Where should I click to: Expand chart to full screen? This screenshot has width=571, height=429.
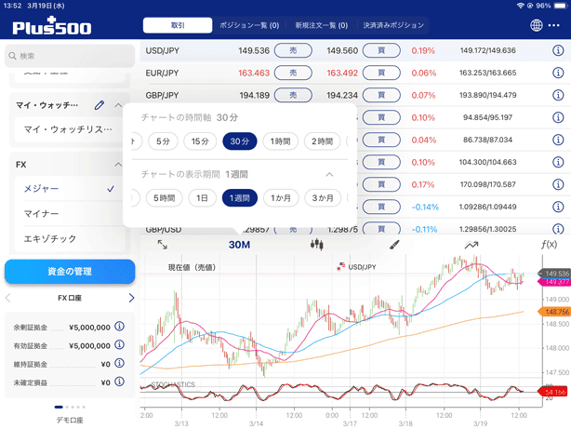tap(162, 244)
